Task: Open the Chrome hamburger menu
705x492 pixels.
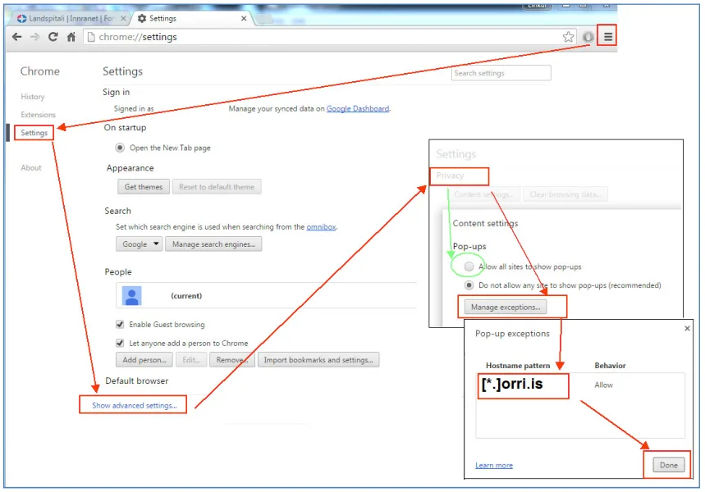Action: (608, 37)
